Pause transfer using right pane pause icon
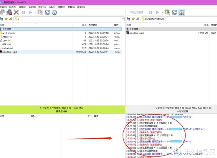This screenshot has height=158, width=217. point(150,12)
